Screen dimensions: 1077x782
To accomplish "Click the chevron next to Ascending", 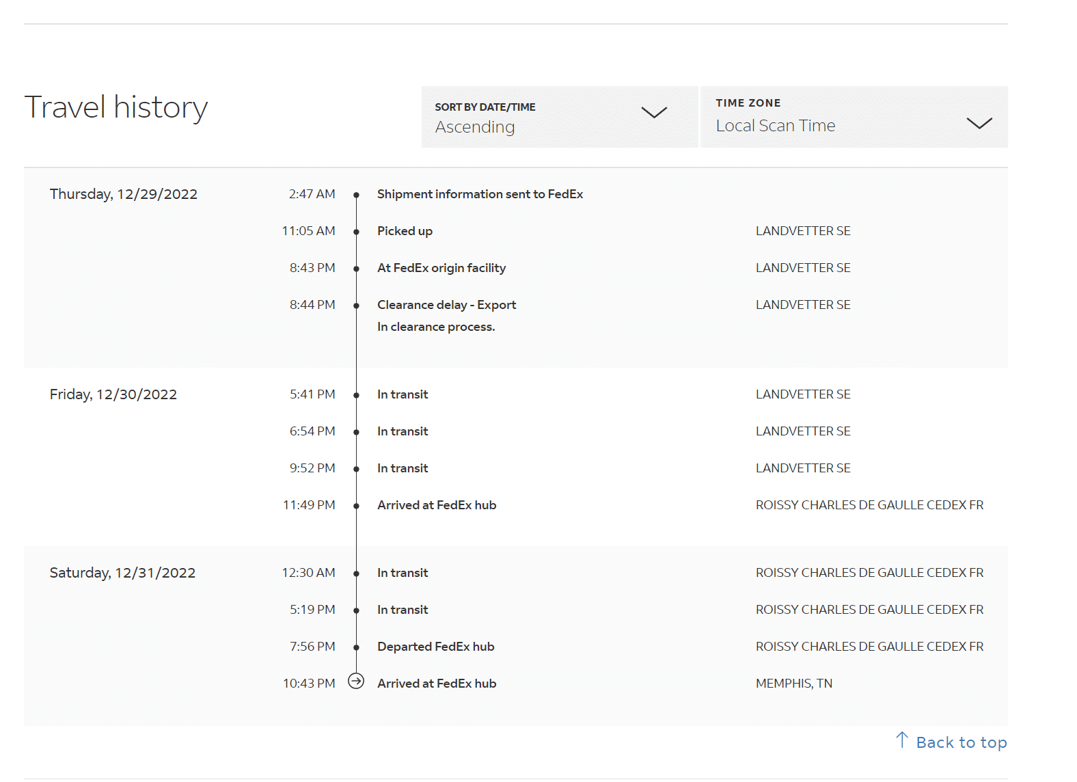I will click(x=654, y=112).
